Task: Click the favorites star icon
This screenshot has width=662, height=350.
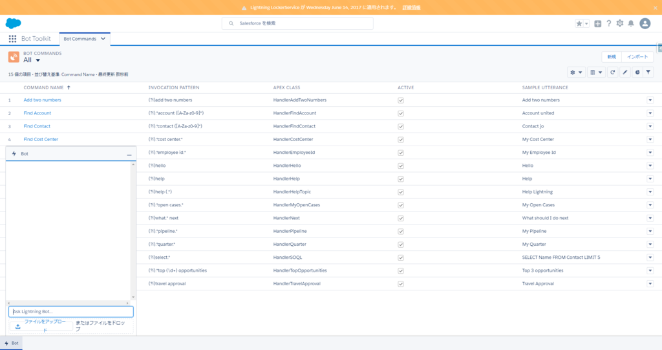Action: coord(579,24)
